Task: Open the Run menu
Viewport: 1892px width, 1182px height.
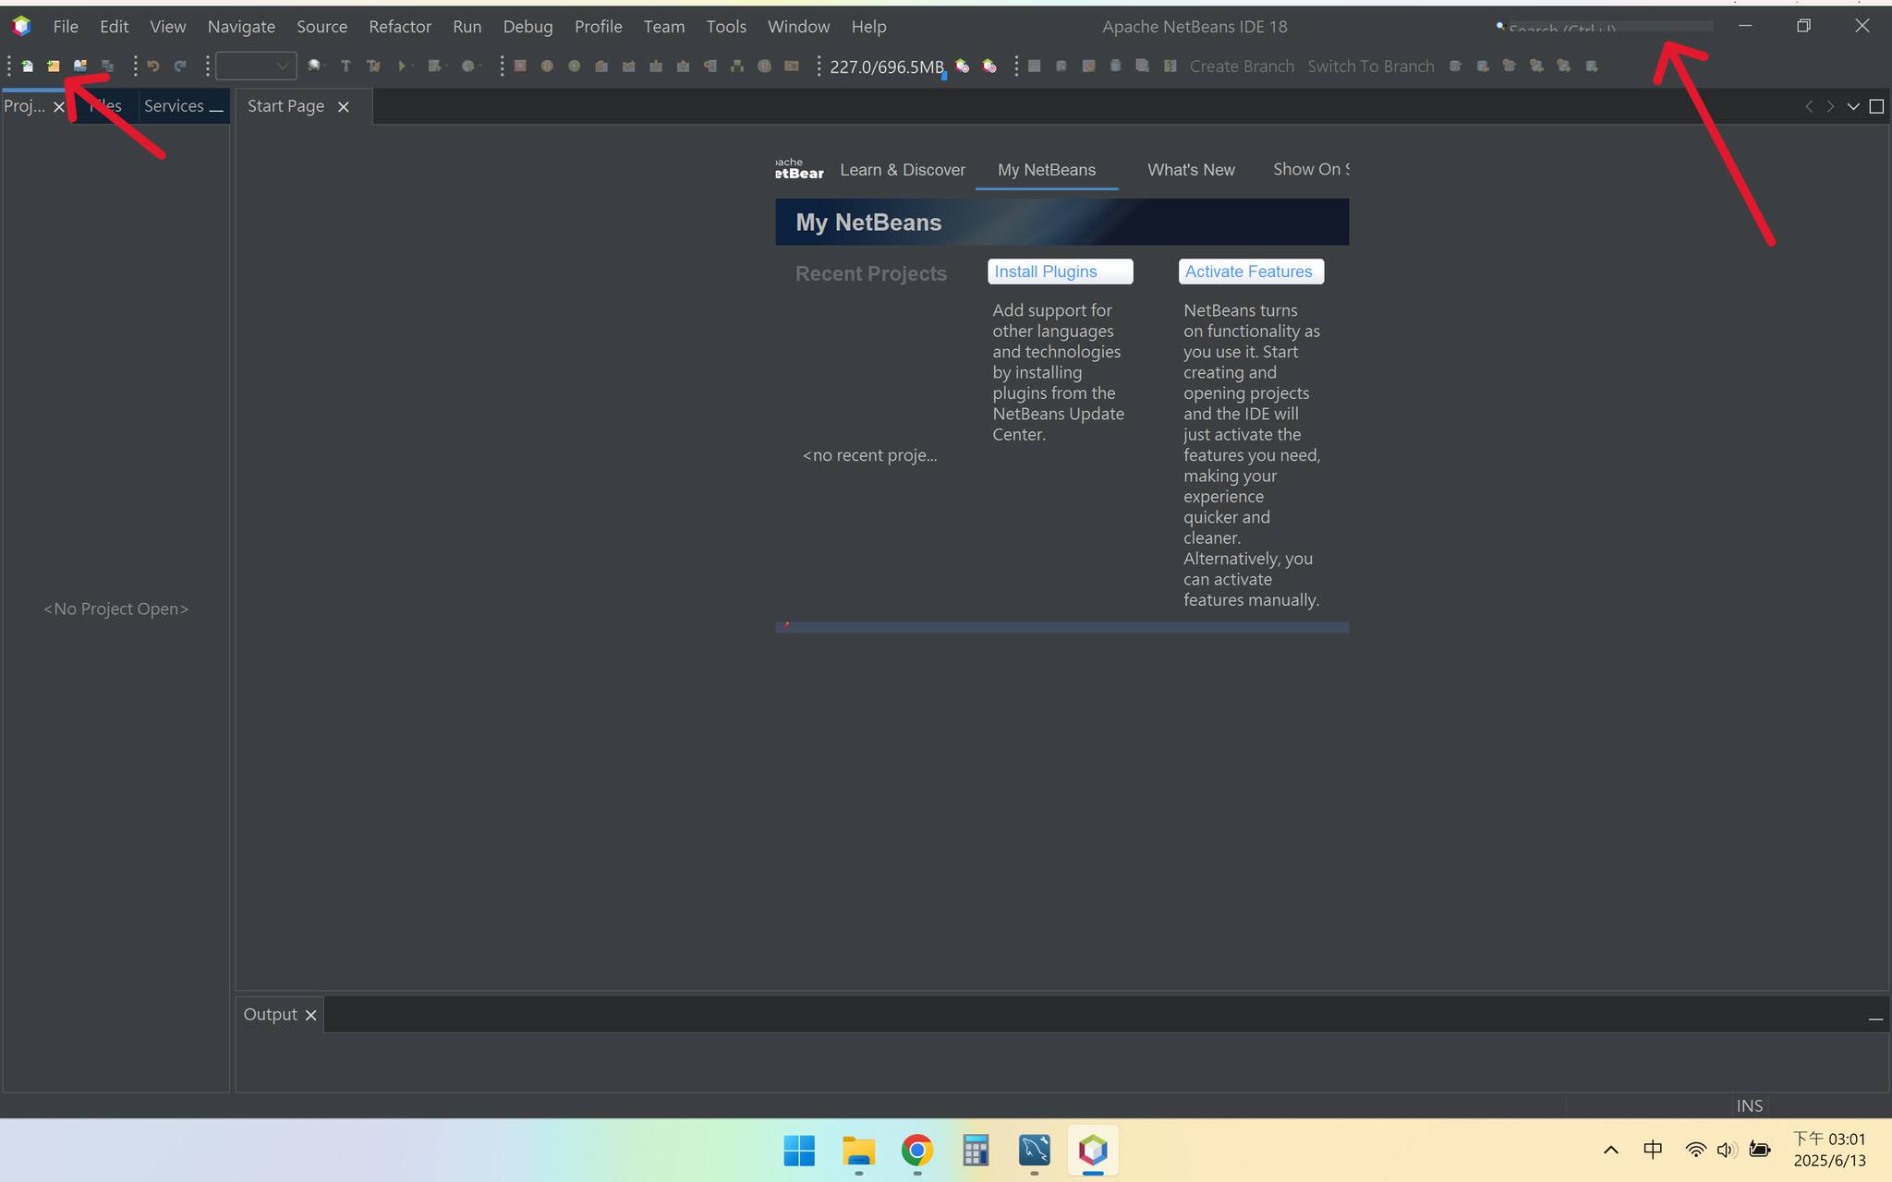Action: point(467,27)
